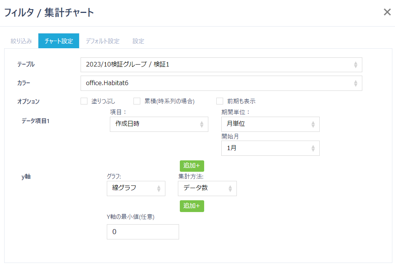Click the カラー dropdown arrow icon

coord(356,83)
